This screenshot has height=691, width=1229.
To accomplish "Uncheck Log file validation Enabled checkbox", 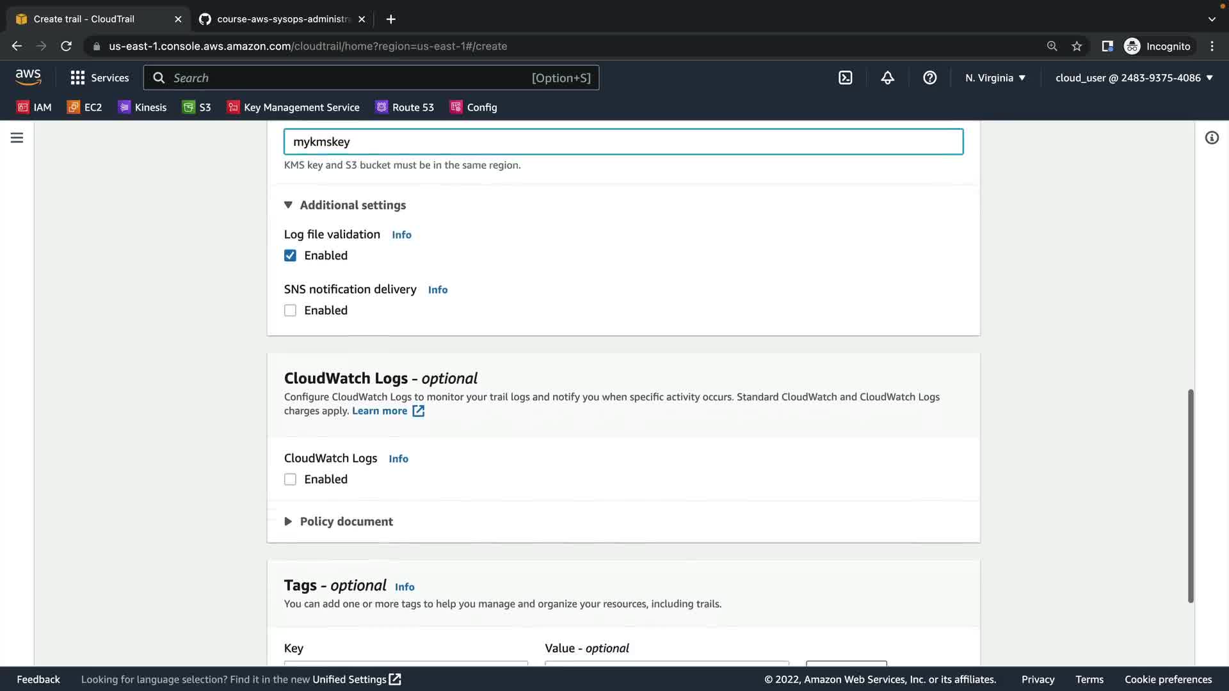I will point(290,255).
